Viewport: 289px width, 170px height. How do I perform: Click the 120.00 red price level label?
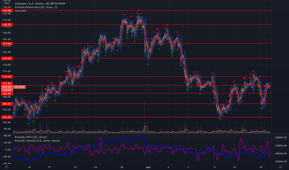(x=7, y=58)
